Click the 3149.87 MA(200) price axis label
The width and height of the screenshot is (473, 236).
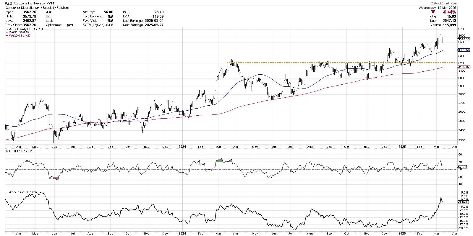click(x=463, y=67)
